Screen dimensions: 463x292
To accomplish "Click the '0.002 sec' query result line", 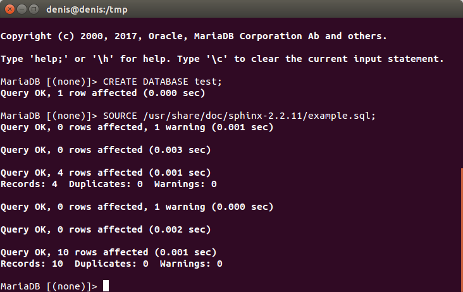I will pyautogui.click(x=106, y=230).
